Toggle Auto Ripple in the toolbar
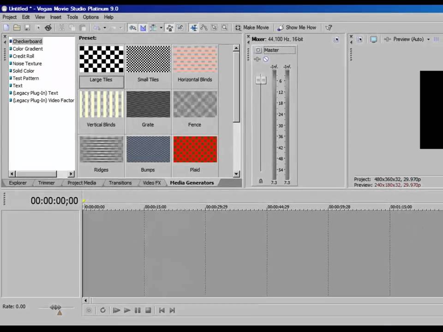This screenshot has width=443, height=332. click(x=153, y=28)
